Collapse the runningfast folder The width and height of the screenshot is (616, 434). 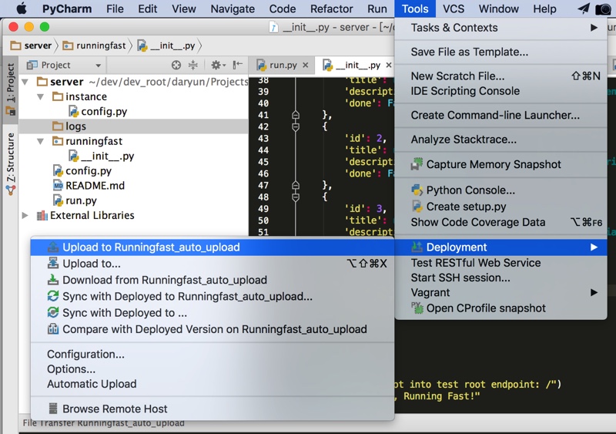tap(41, 141)
